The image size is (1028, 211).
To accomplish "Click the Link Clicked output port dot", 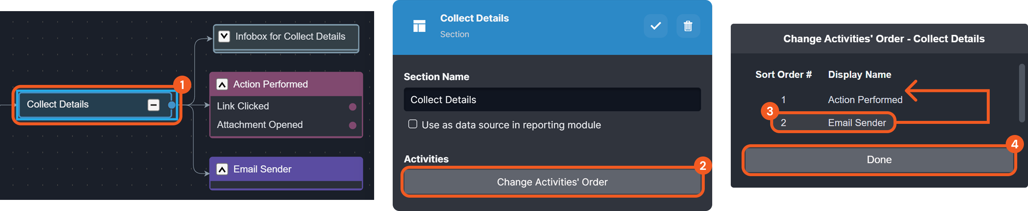I will [x=352, y=107].
